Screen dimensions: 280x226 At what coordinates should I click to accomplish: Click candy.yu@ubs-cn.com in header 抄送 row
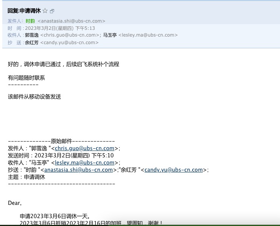tap(69, 43)
